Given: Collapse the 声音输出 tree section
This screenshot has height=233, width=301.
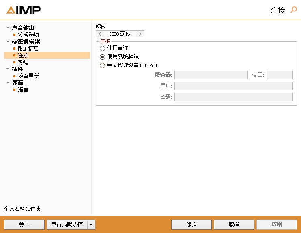Looking at the screenshot, I should [8, 28].
